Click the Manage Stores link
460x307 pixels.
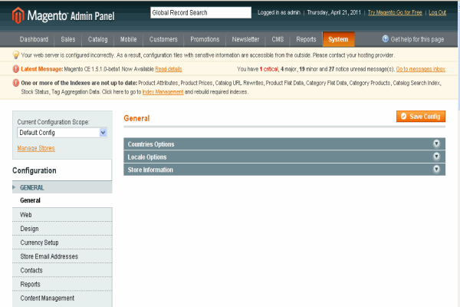click(x=36, y=148)
